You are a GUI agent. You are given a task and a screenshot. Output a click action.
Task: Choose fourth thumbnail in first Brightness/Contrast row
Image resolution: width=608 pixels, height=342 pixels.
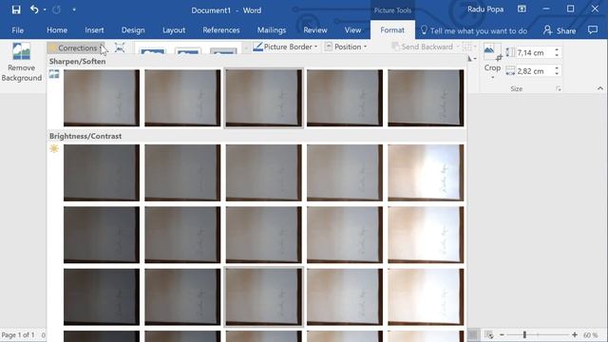click(x=345, y=173)
